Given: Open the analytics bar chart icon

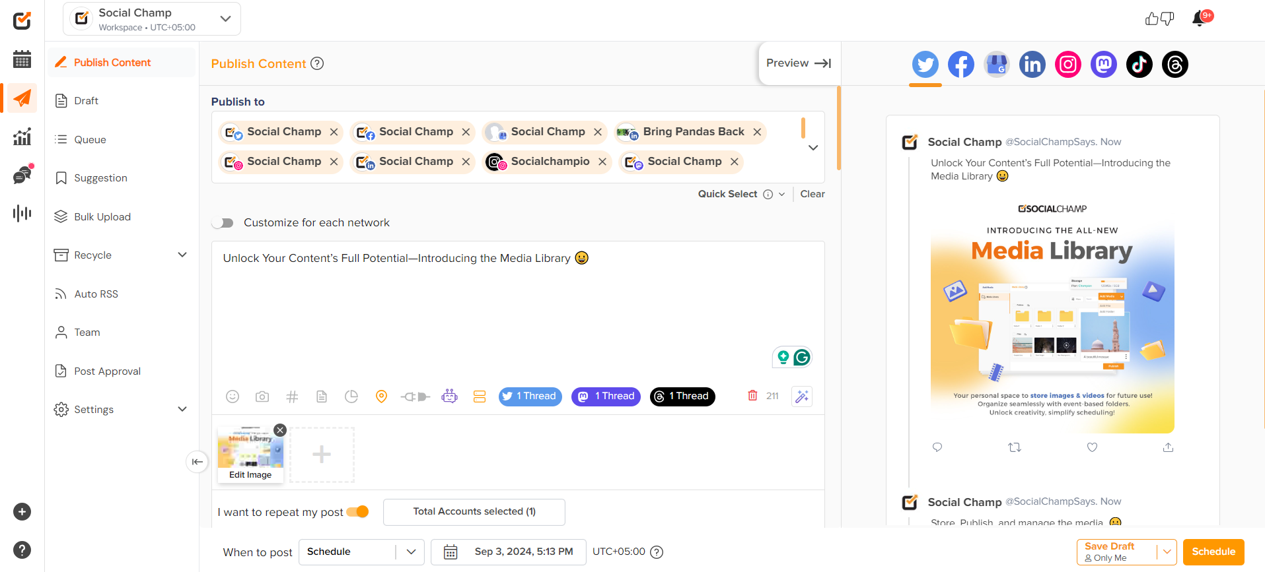Looking at the screenshot, I should point(22,137).
